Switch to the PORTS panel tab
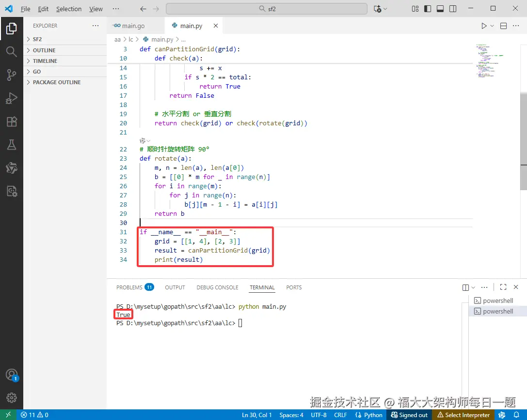The height and width of the screenshot is (420, 527). coord(294,287)
